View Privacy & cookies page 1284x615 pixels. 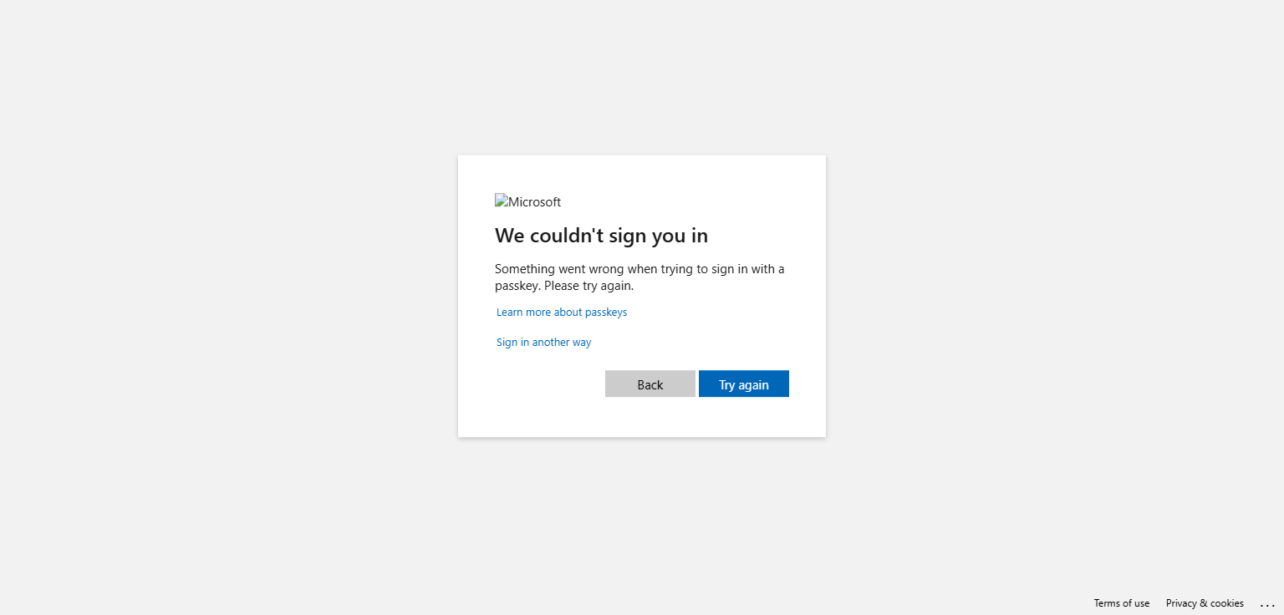click(x=1205, y=603)
